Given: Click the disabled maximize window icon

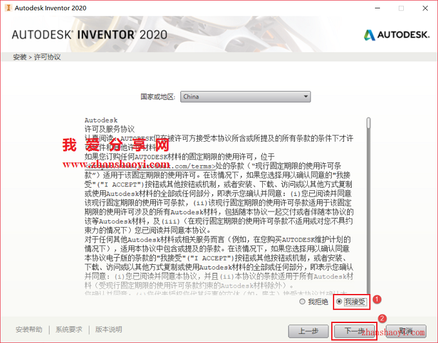Looking at the screenshot, I should [x=401, y=8].
